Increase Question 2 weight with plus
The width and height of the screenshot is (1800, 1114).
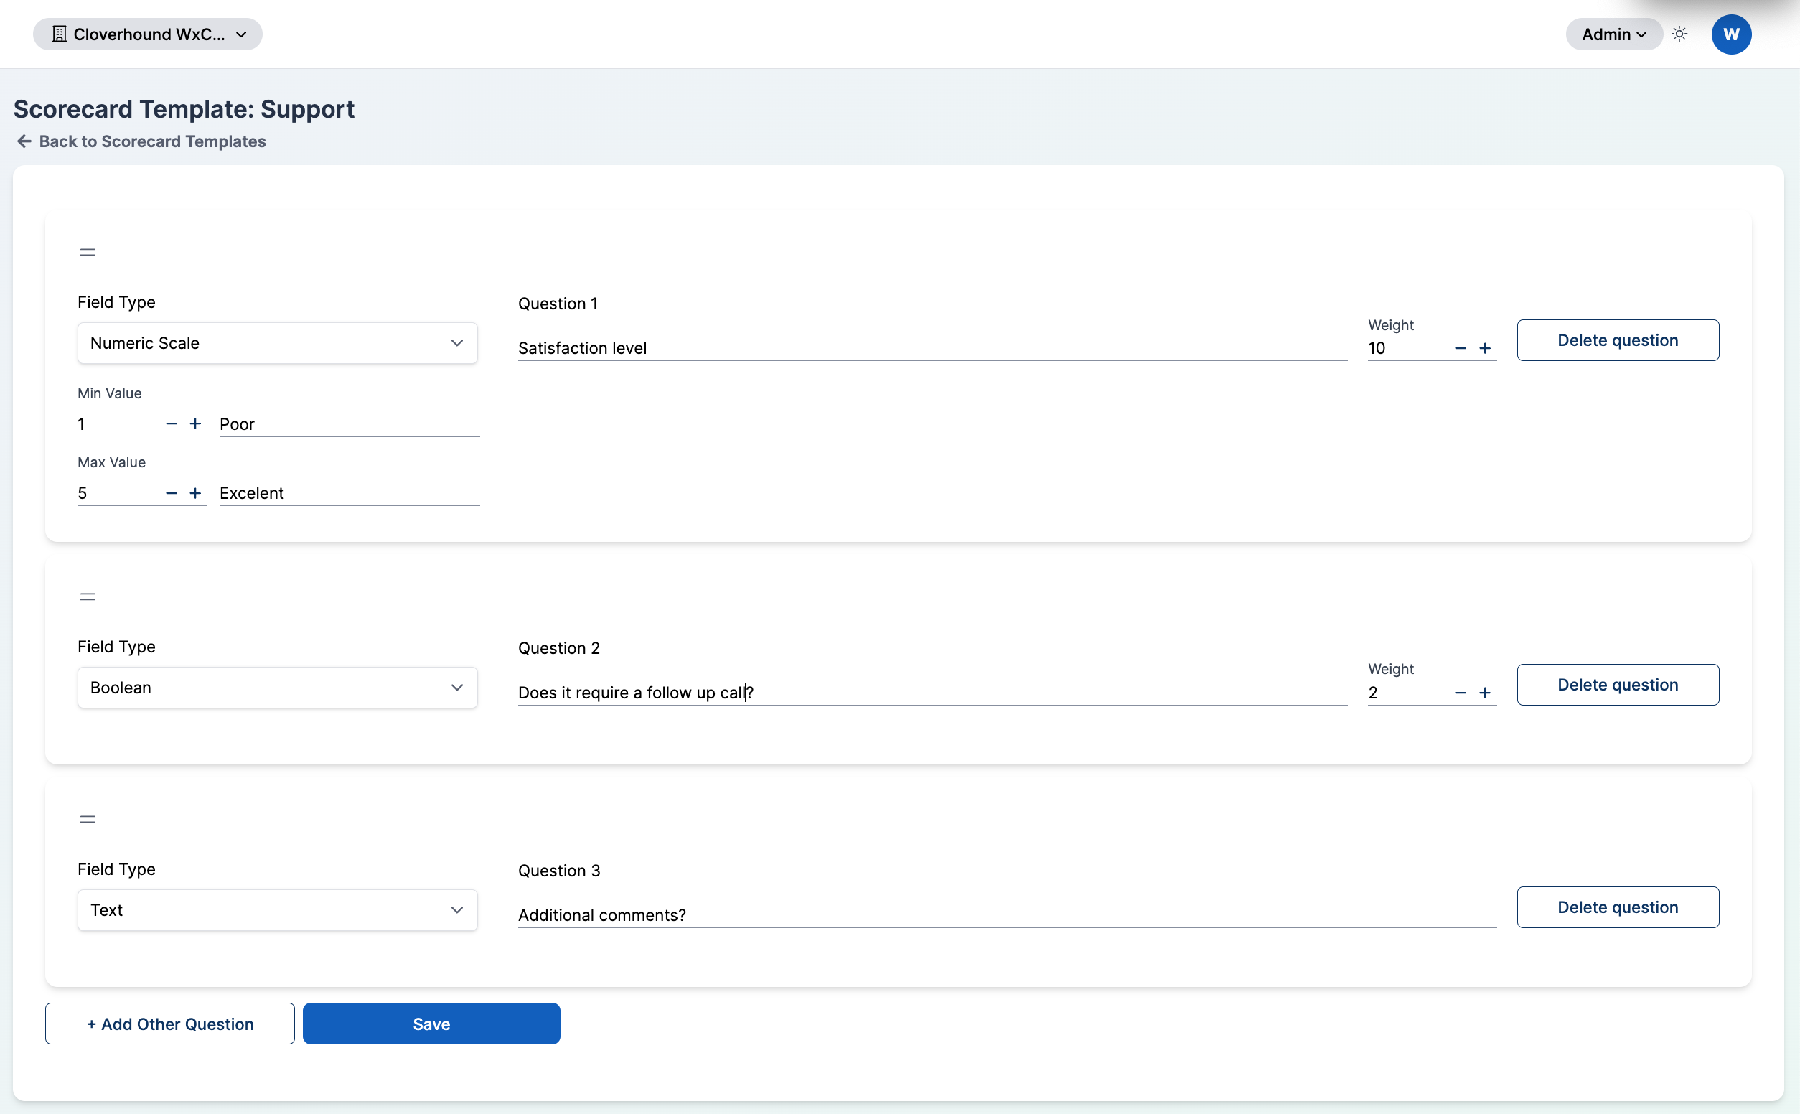click(1485, 693)
